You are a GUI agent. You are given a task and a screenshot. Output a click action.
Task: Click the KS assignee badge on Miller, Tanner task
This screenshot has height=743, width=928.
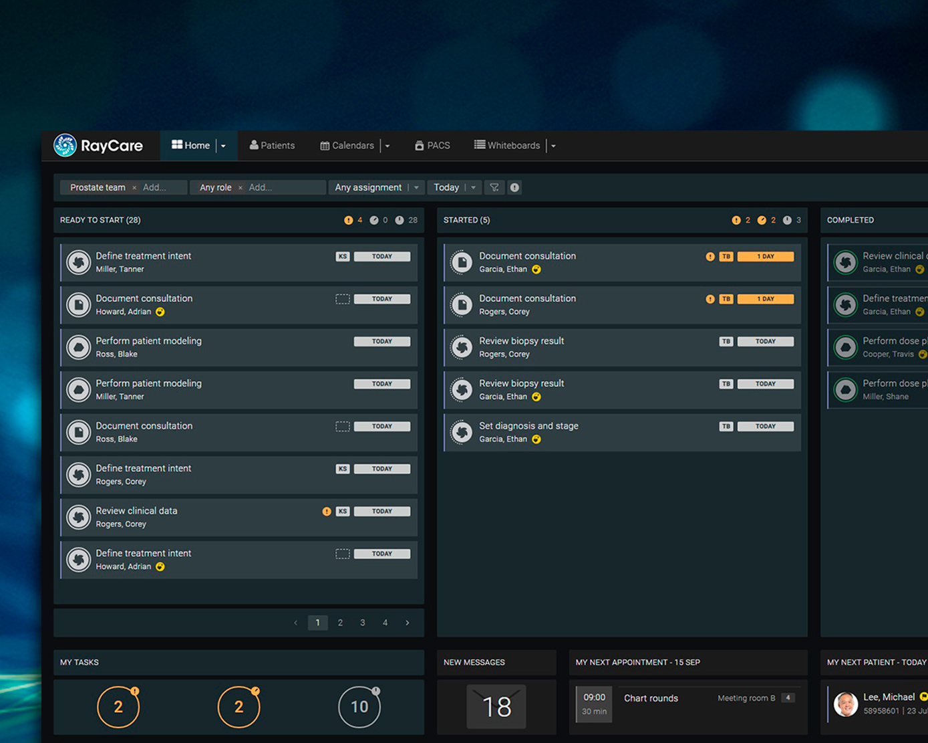coord(343,256)
